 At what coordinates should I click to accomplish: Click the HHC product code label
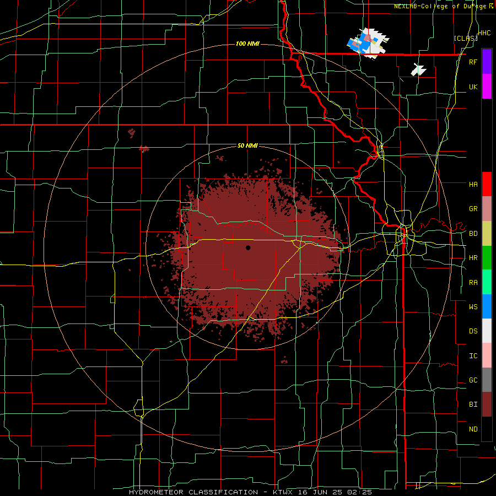pyautogui.click(x=484, y=33)
